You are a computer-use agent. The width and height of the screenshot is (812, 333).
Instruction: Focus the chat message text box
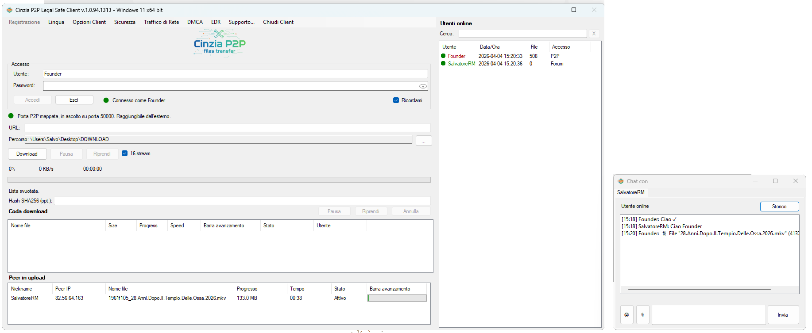pyautogui.click(x=708, y=315)
